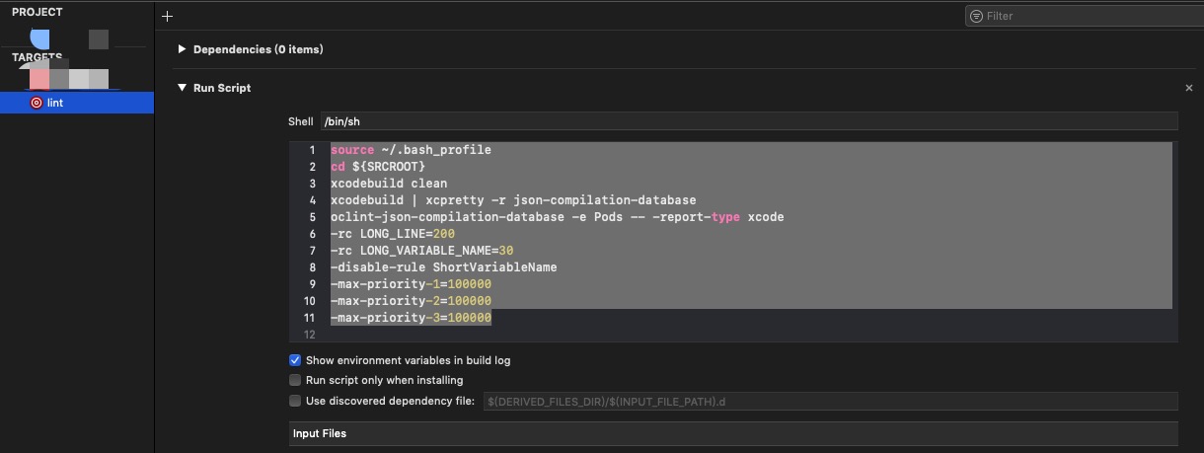1204x453 pixels.
Task: Click script line 'source ~/.bash_profile'
Action: pyautogui.click(x=411, y=150)
